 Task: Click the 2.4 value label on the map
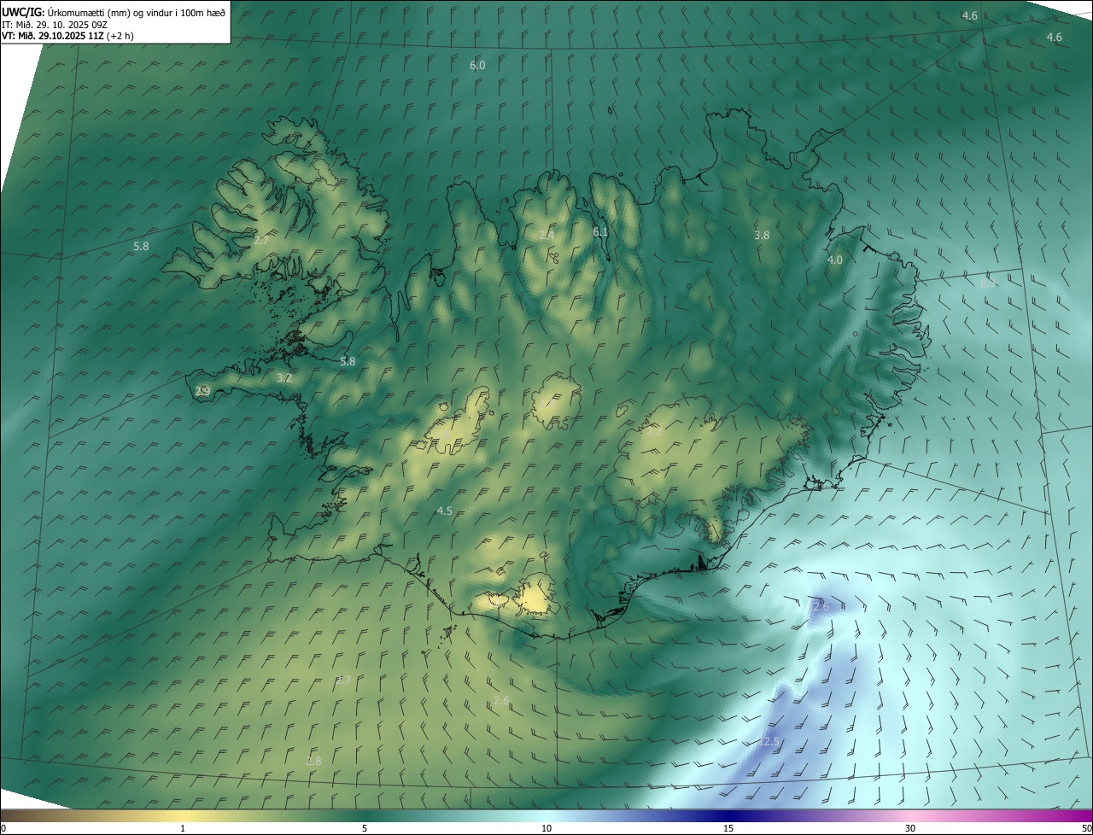coord(546,235)
